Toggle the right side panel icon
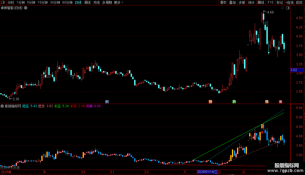 click(288, 8)
